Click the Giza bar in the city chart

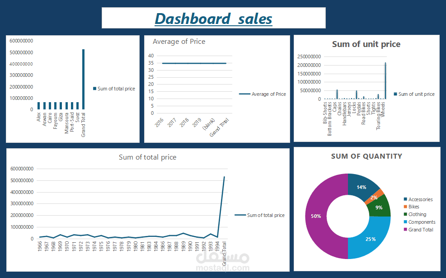[61, 106]
